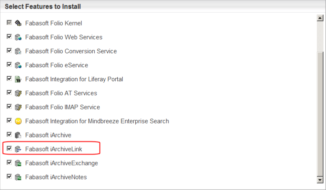Click the Fabasoft iArchiveExchange icon
Image resolution: width=326 pixels, height=190 pixels.
point(18,163)
